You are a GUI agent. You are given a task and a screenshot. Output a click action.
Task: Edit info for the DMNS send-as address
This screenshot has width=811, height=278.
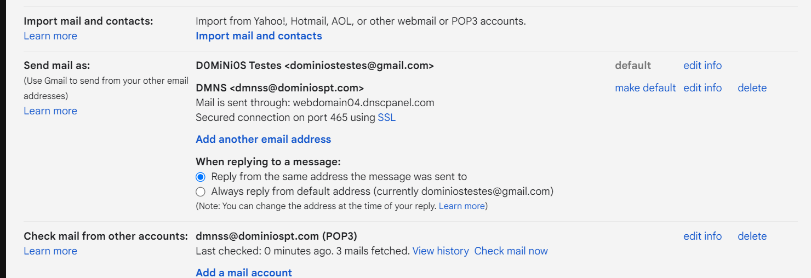click(703, 88)
